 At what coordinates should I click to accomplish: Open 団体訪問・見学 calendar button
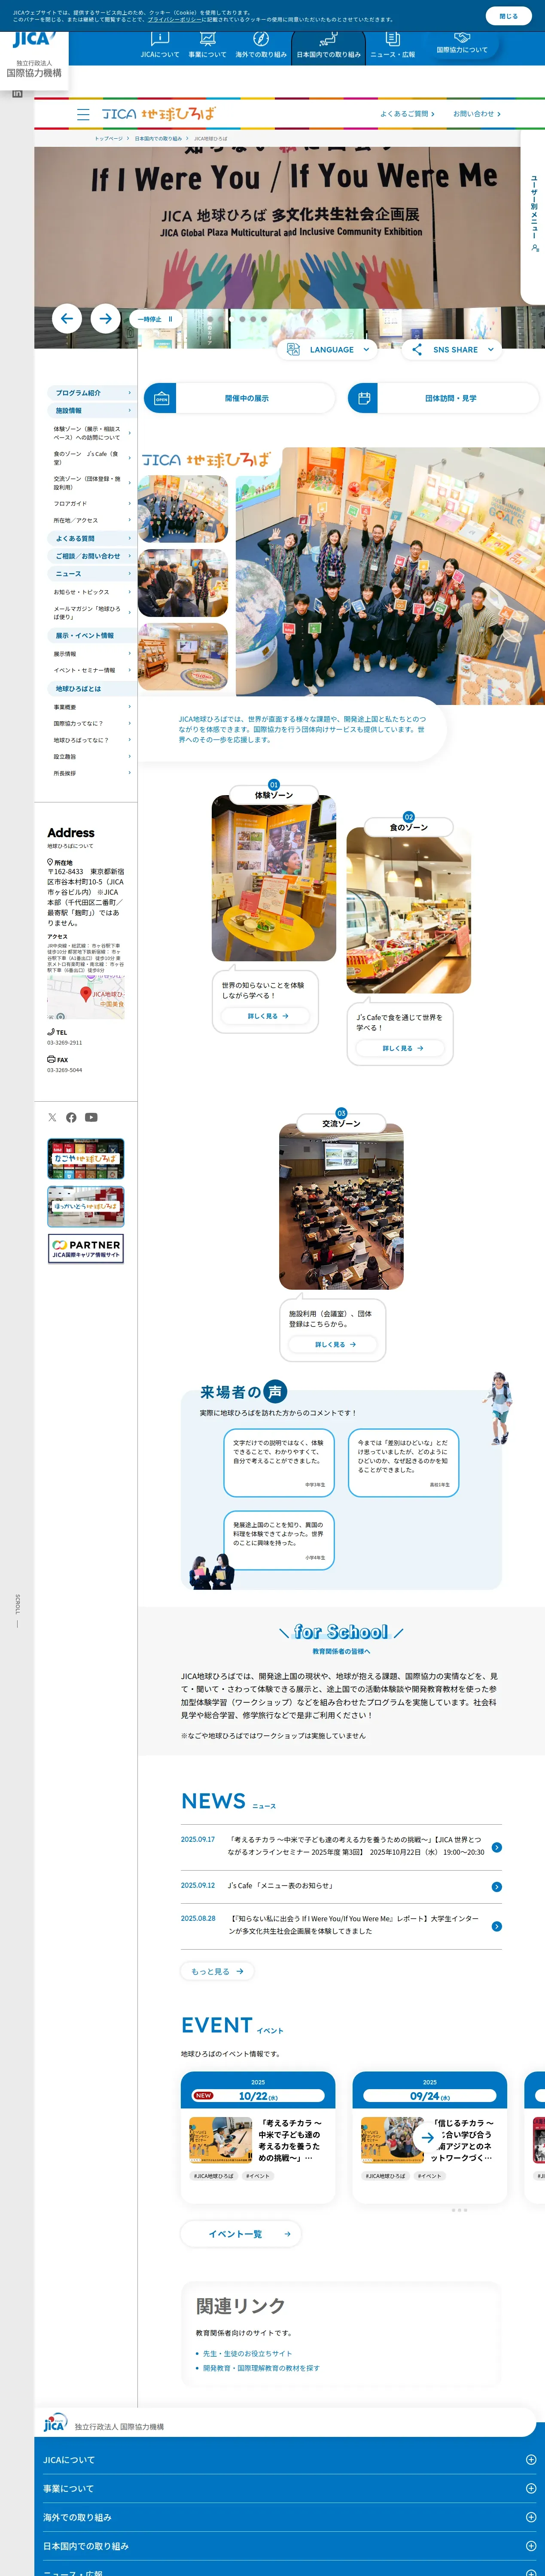(x=443, y=398)
